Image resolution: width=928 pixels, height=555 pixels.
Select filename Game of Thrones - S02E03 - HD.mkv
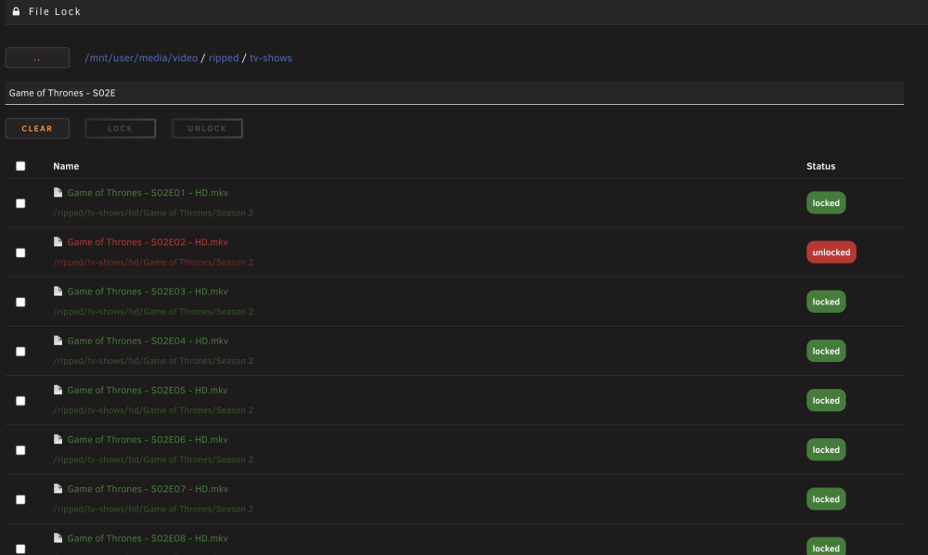point(148,291)
